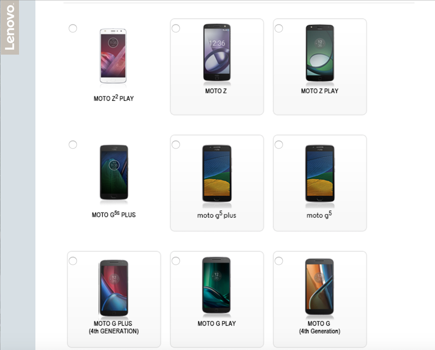Select Moto G 4th Generation radio button
The width and height of the screenshot is (435, 350).
279,261
